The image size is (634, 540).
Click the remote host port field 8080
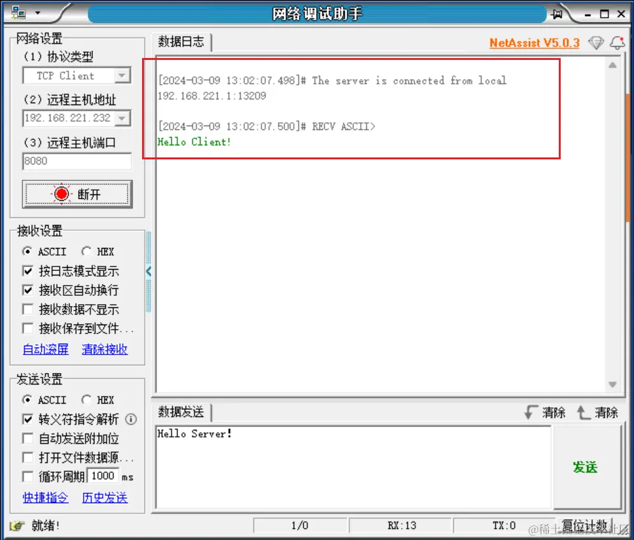pyautogui.click(x=77, y=161)
